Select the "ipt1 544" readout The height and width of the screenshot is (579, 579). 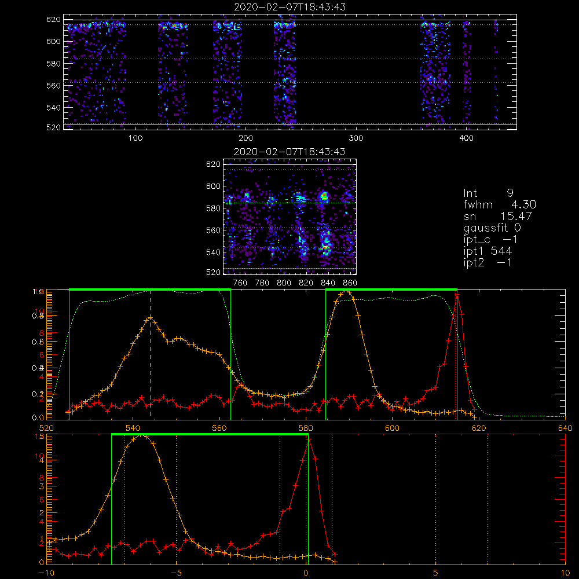[x=488, y=251]
